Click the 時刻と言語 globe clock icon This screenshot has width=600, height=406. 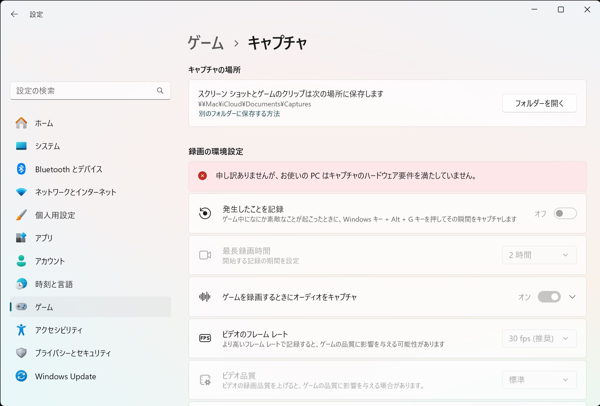click(x=21, y=284)
